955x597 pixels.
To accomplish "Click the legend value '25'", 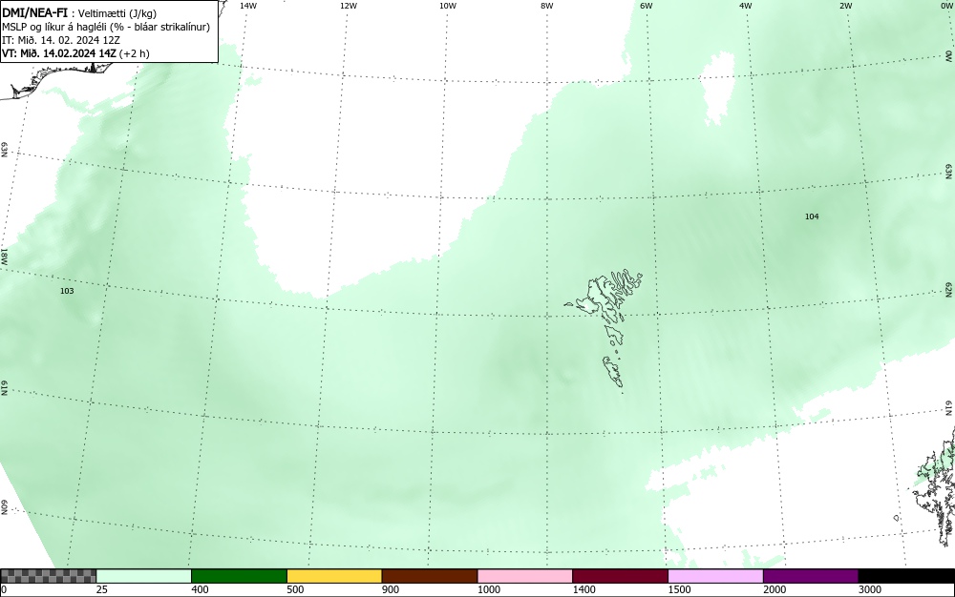I will [x=102, y=589].
